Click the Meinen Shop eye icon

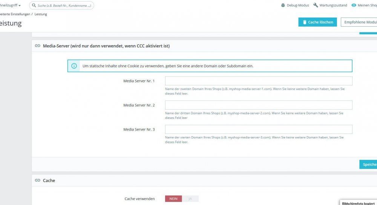point(354,5)
